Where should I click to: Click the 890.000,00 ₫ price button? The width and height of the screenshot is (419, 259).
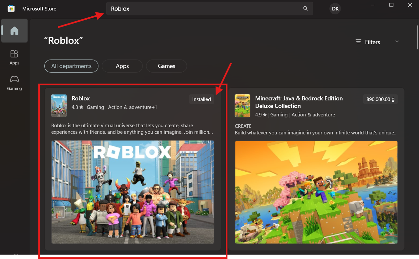pyautogui.click(x=380, y=99)
